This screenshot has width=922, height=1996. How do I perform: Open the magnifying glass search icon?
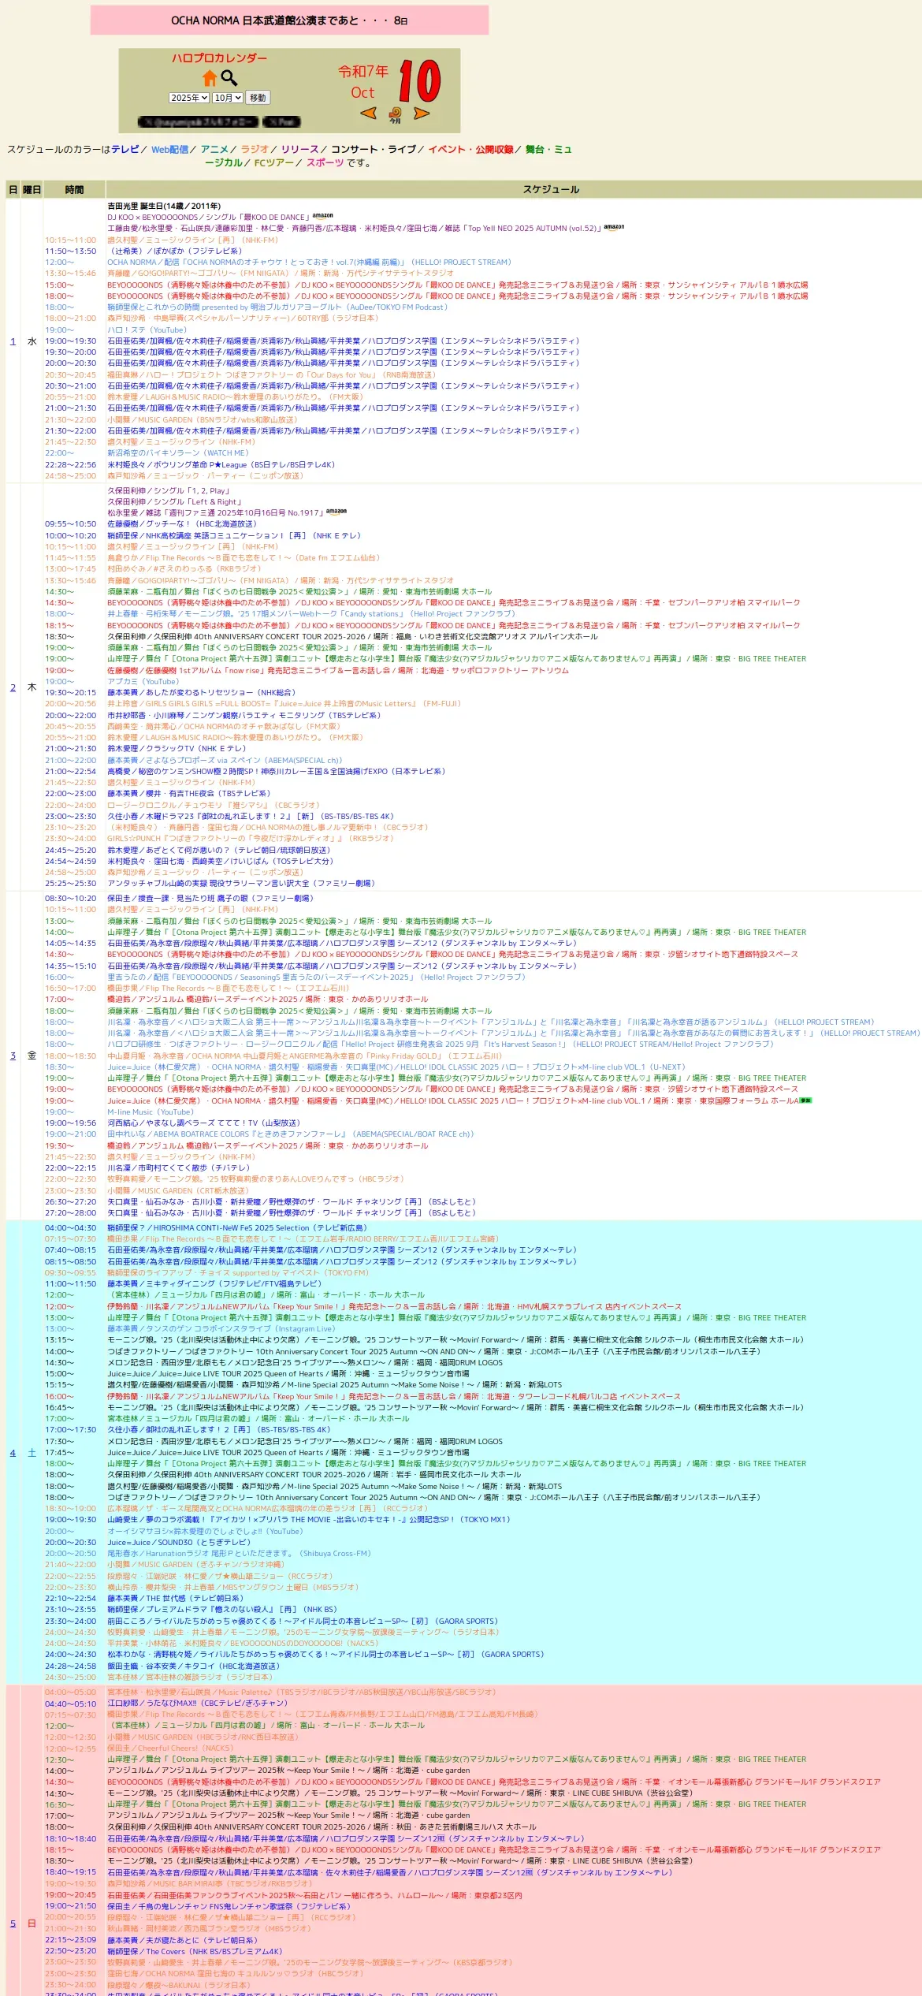[x=229, y=78]
